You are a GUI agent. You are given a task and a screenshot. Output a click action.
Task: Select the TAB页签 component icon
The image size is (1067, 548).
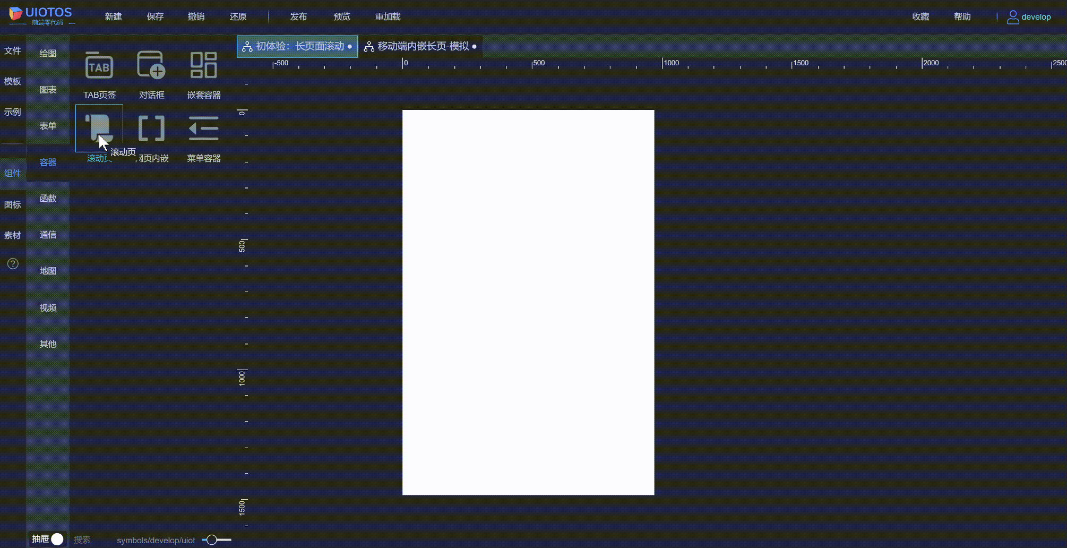[99, 66]
